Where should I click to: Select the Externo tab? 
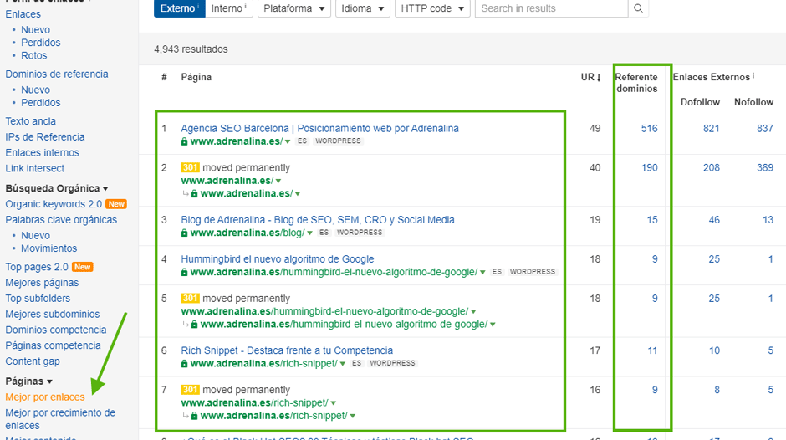click(x=178, y=8)
